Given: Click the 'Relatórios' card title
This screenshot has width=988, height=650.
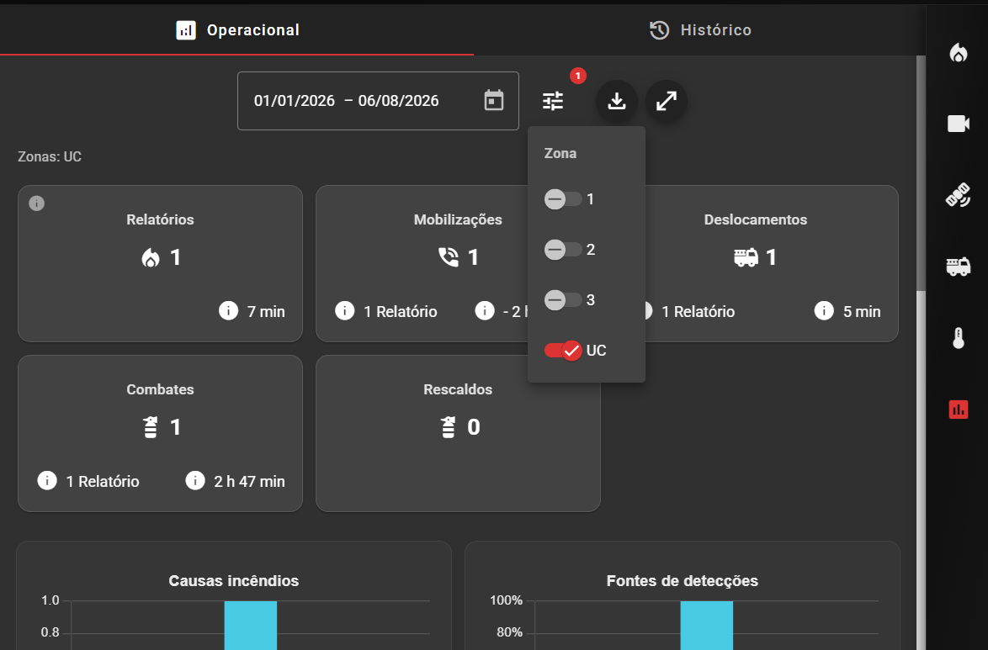Looking at the screenshot, I should pos(160,219).
